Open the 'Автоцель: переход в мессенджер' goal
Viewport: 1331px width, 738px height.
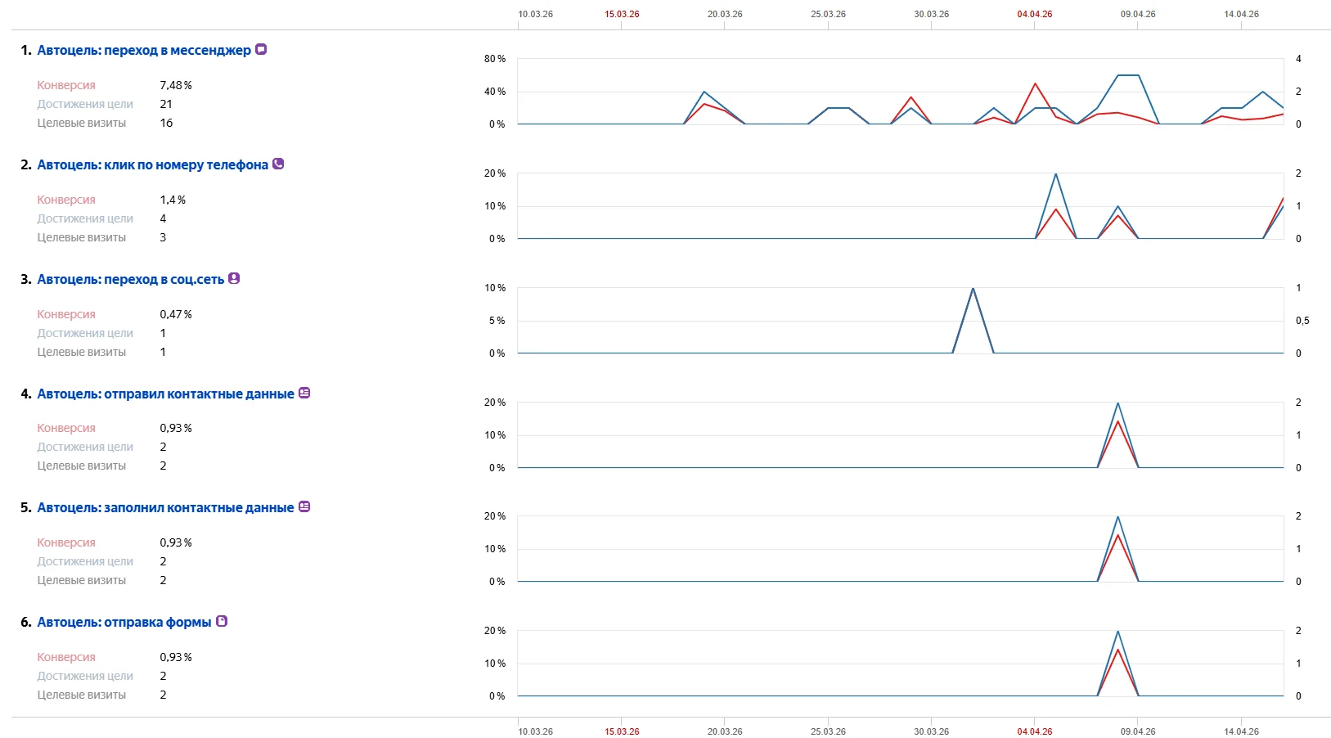coord(144,50)
